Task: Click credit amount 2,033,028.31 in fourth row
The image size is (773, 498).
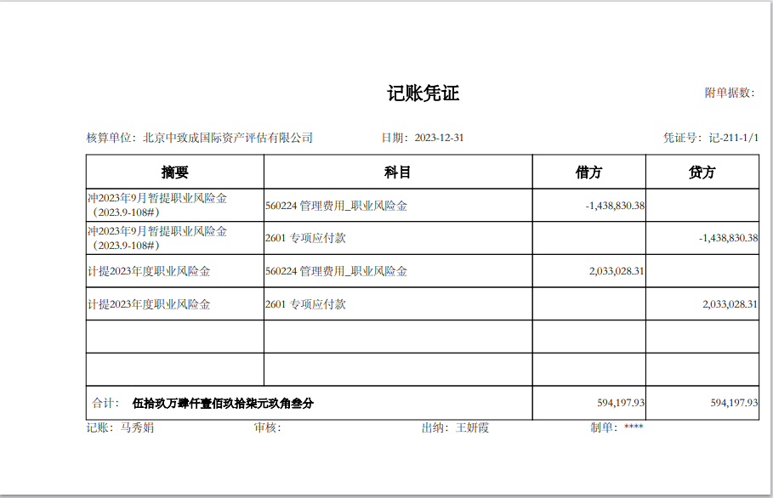Action: pyautogui.click(x=730, y=304)
